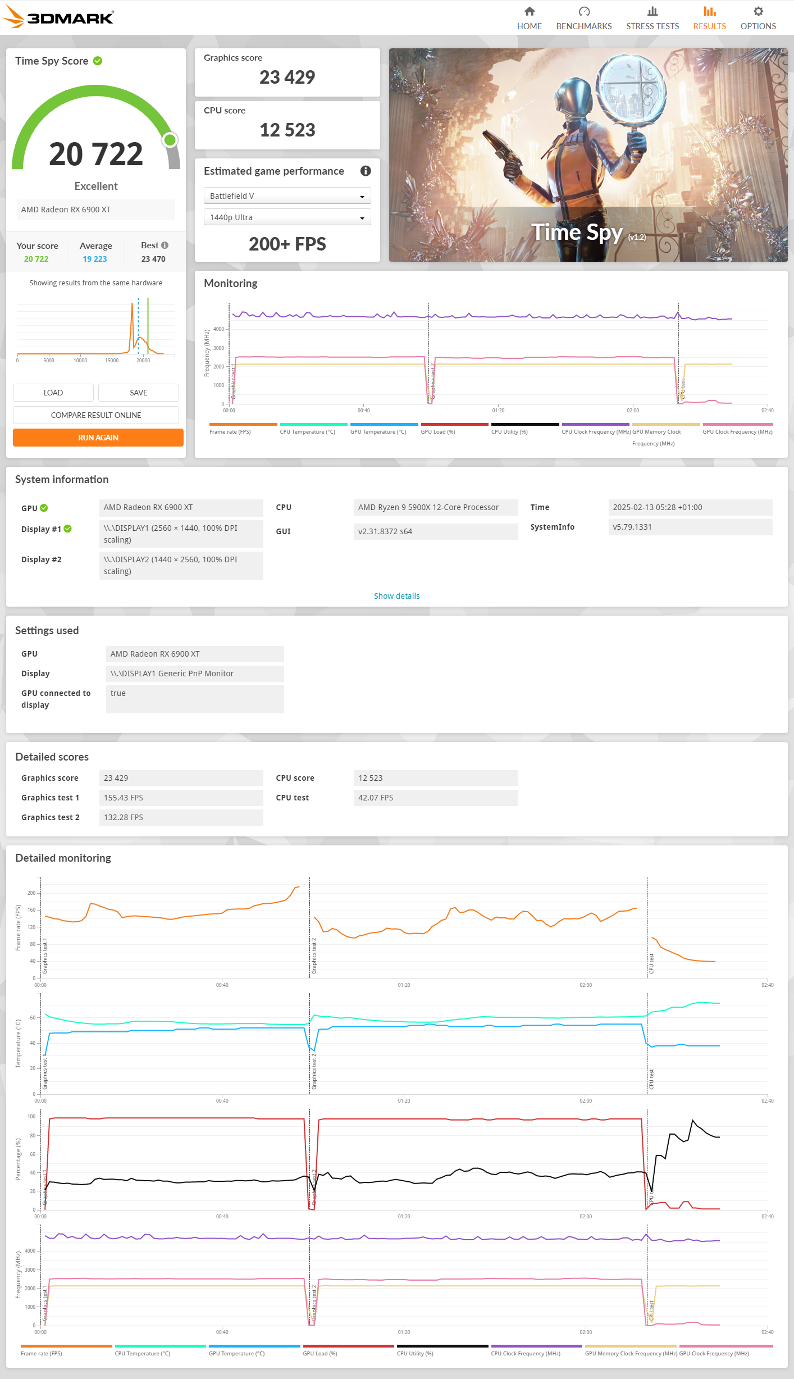Click the Show details link
The height and width of the screenshot is (1379, 794).
(x=397, y=596)
